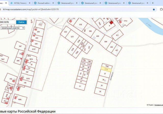Image resolution: width=163 pixels, height=114 pixels.
Task: Select parcel 1713 on the map
Action: (125, 21)
